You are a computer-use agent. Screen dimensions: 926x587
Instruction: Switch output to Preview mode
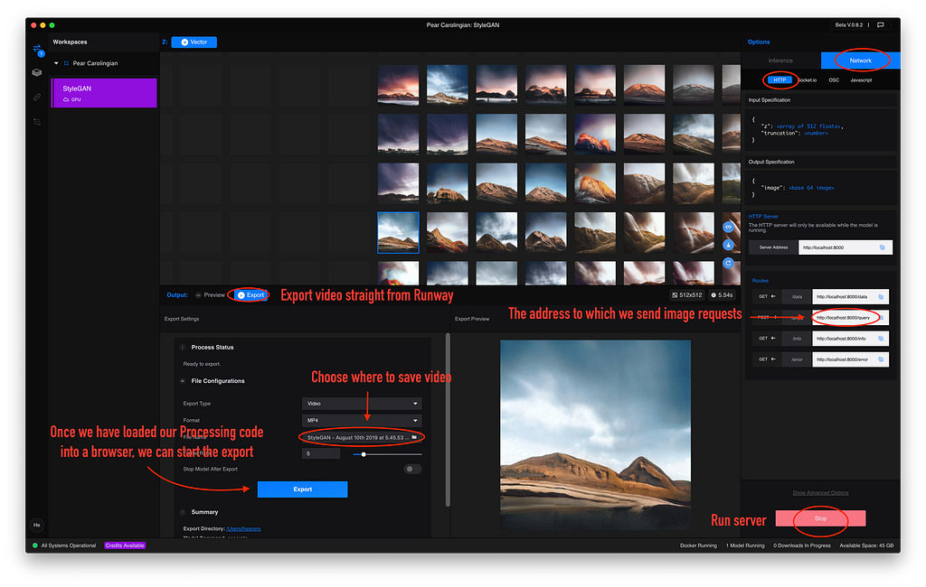[210, 295]
